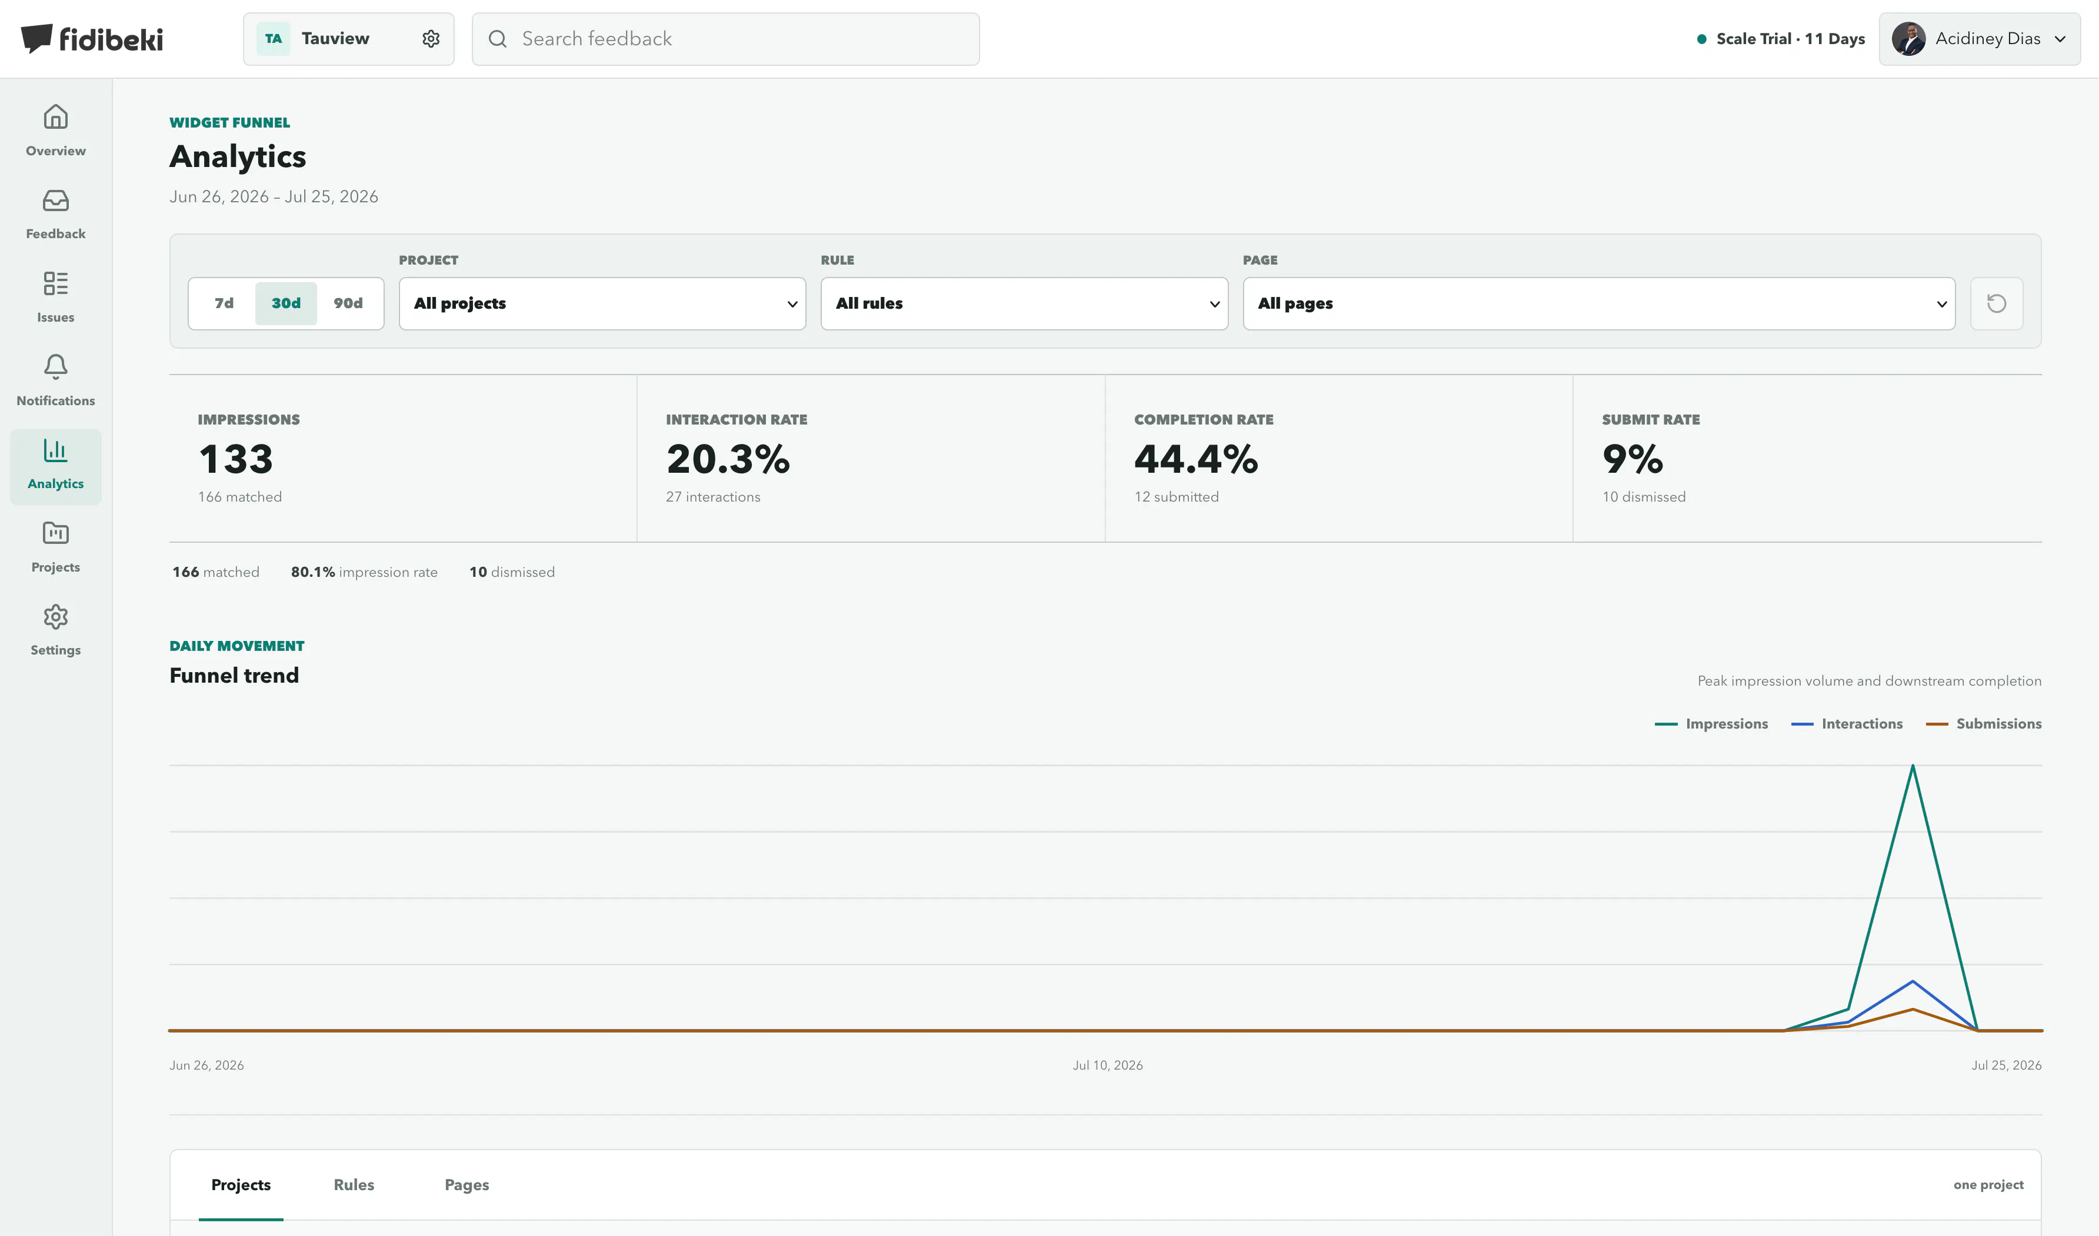This screenshot has width=2099, height=1236.
Task: Reset filters with the refresh icon
Action: [x=1997, y=303]
